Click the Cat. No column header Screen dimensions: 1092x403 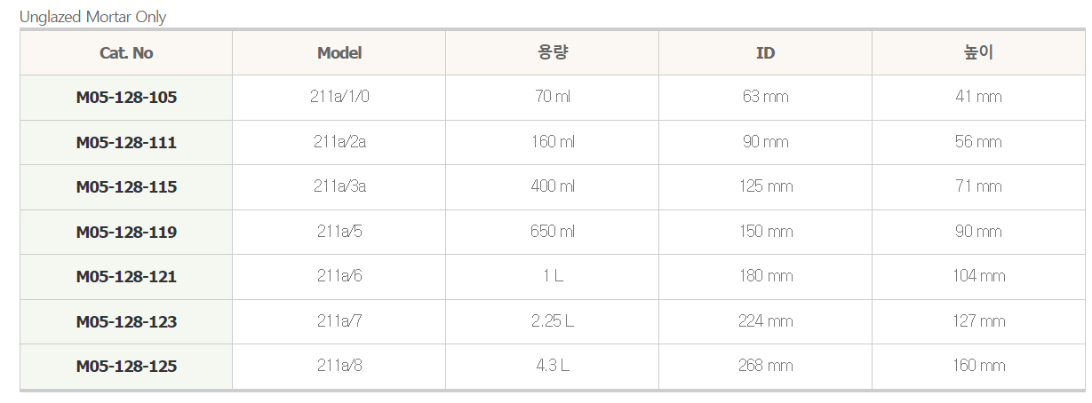[126, 53]
